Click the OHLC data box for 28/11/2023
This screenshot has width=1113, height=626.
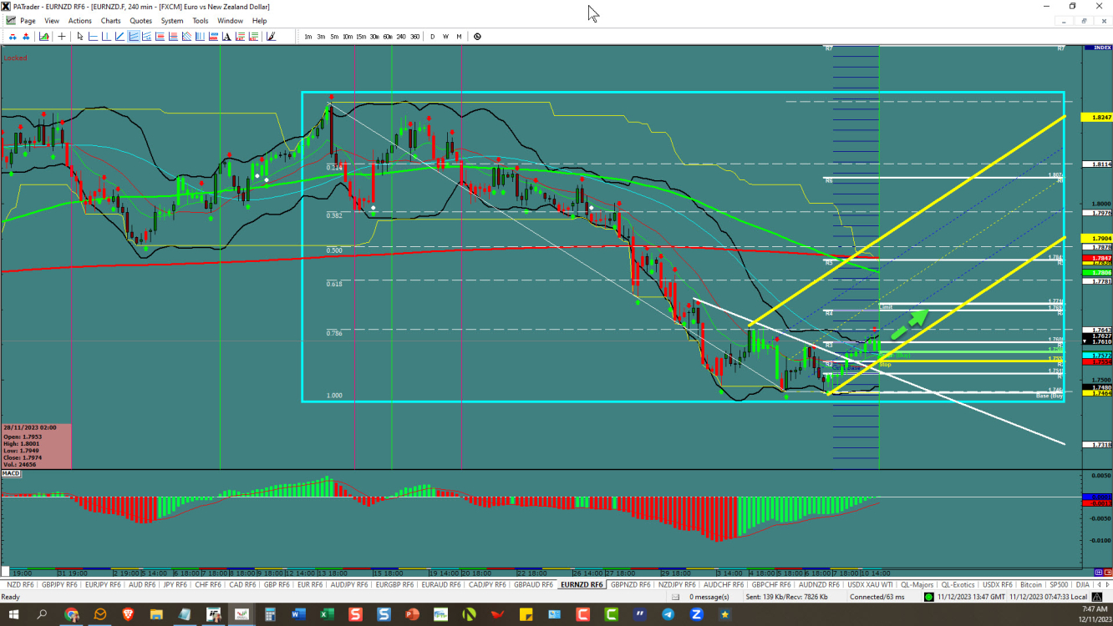36,446
